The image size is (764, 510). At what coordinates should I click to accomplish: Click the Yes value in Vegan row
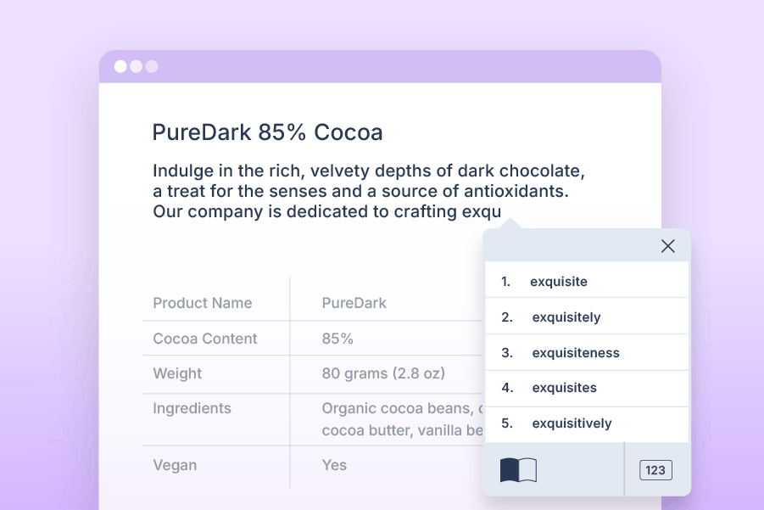click(x=334, y=465)
